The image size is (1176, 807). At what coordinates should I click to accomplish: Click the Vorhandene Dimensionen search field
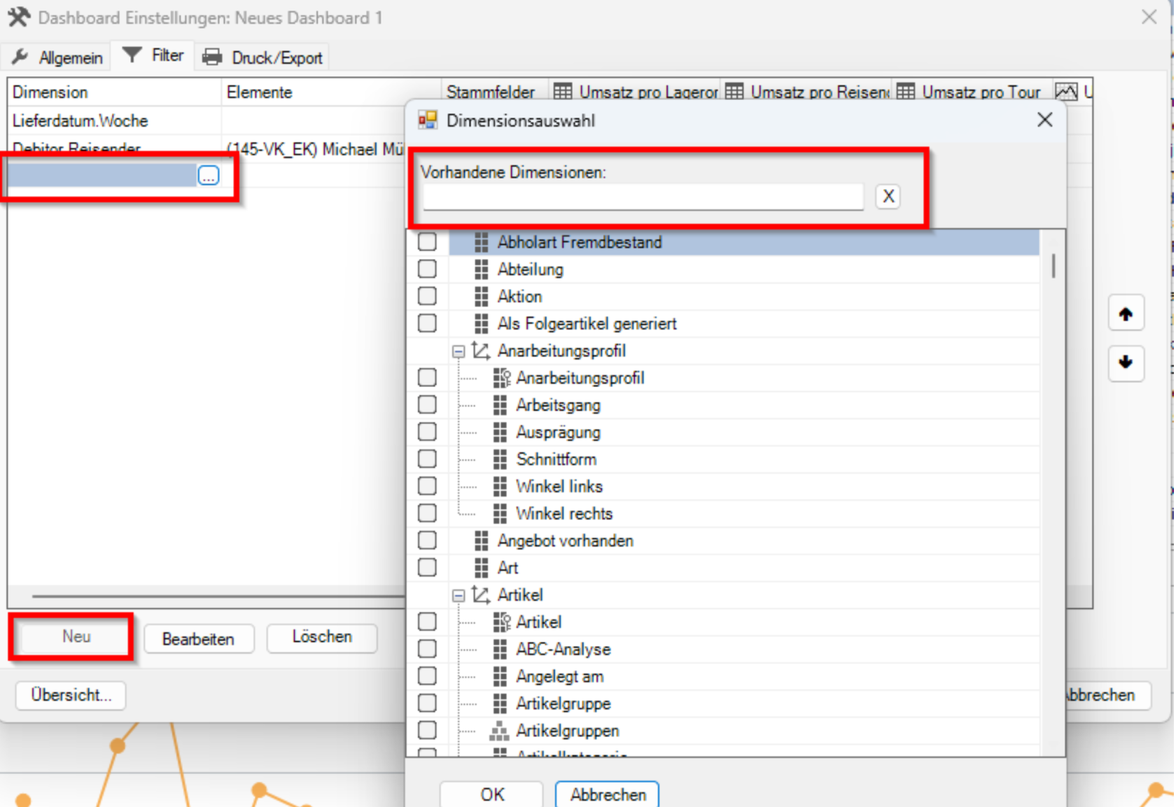[643, 197]
